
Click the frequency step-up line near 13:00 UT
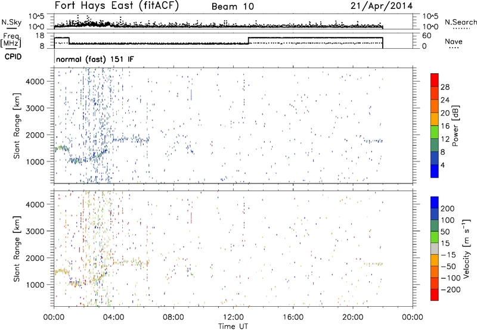point(249,41)
